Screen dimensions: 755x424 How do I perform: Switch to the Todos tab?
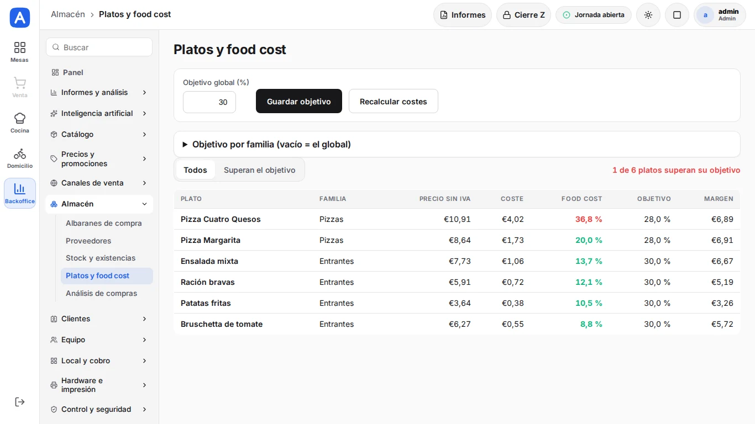point(195,170)
